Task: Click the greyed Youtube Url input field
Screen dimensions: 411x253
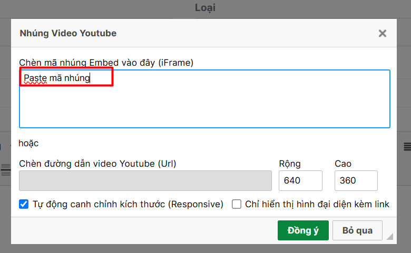Action: 145,180
